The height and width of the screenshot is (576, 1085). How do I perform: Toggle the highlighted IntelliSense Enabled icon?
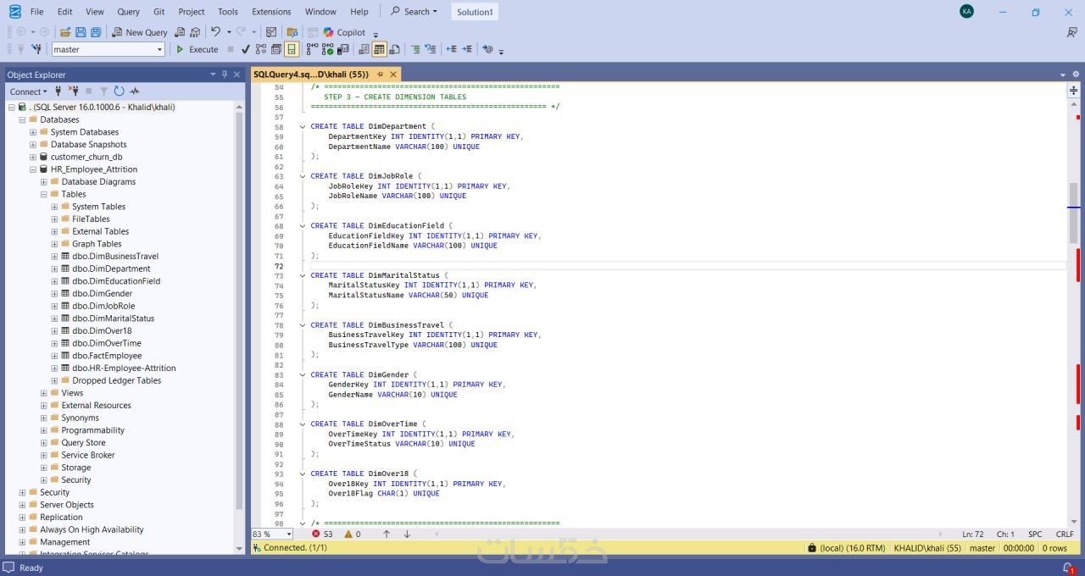point(292,49)
